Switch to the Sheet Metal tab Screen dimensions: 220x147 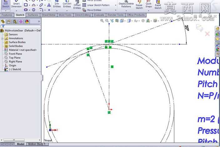[48, 15]
